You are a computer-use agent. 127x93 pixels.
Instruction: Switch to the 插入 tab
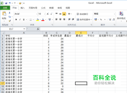pos(23,8)
